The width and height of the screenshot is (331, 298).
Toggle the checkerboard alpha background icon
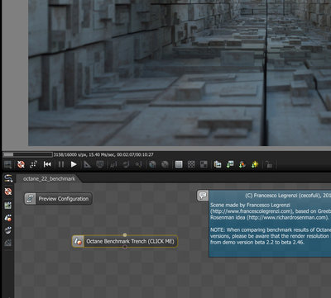coord(191,164)
